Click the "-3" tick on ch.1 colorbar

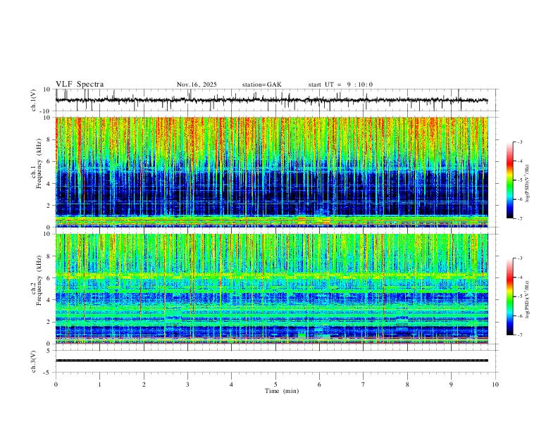point(519,142)
